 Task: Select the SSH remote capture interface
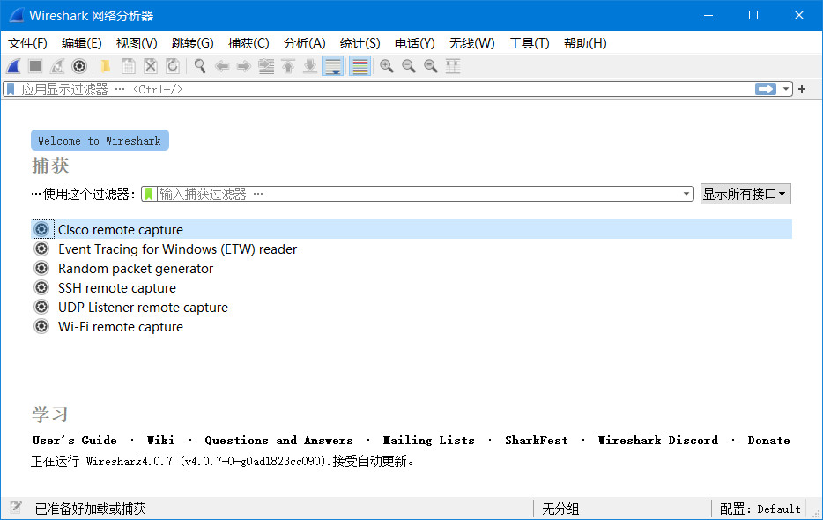click(x=116, y=287)
